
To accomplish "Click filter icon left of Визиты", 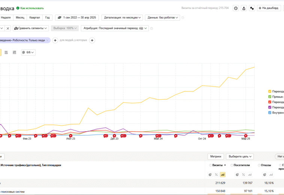I will pyautogui.click(x=211, y=165).
